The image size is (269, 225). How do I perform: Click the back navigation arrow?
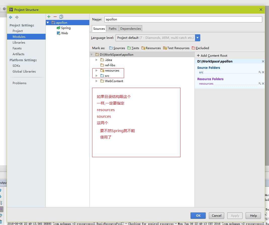click(11, 17)
